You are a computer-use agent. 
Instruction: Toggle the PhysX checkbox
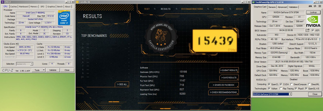pos(296,88)
